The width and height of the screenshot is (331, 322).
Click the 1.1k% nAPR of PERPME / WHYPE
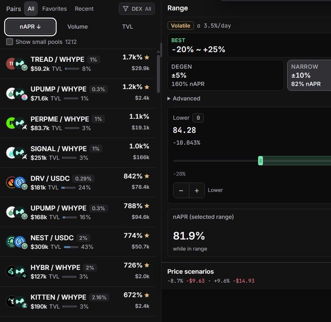139,116
